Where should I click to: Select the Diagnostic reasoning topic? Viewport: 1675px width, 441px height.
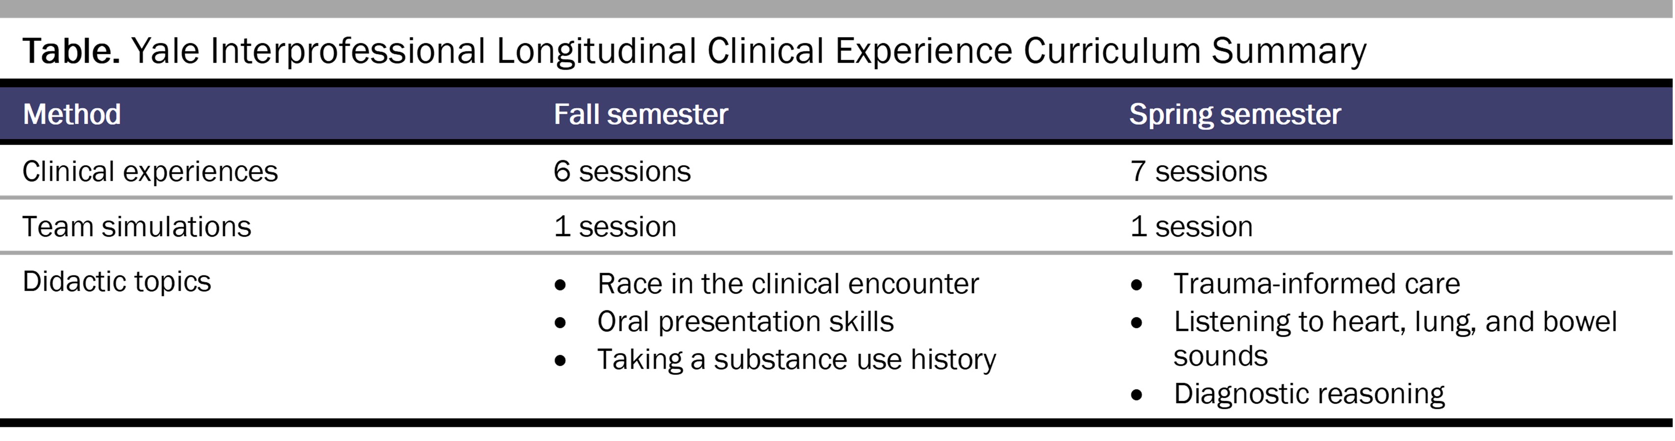click(1308, 394)
